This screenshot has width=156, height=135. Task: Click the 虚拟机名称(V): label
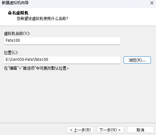[x=17, y=33]
